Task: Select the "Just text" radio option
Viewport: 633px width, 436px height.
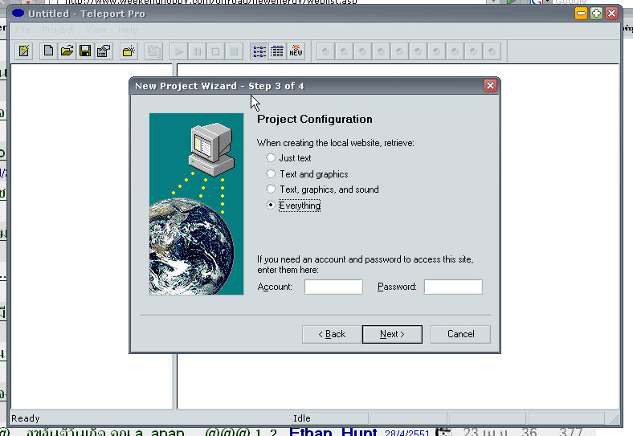Action: coord(272,158)
